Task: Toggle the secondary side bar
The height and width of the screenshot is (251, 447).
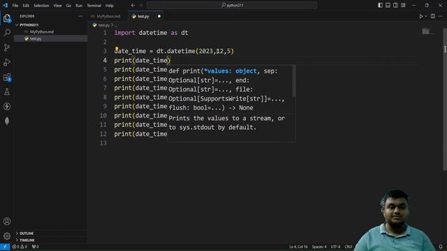Action: click(395, 6)
